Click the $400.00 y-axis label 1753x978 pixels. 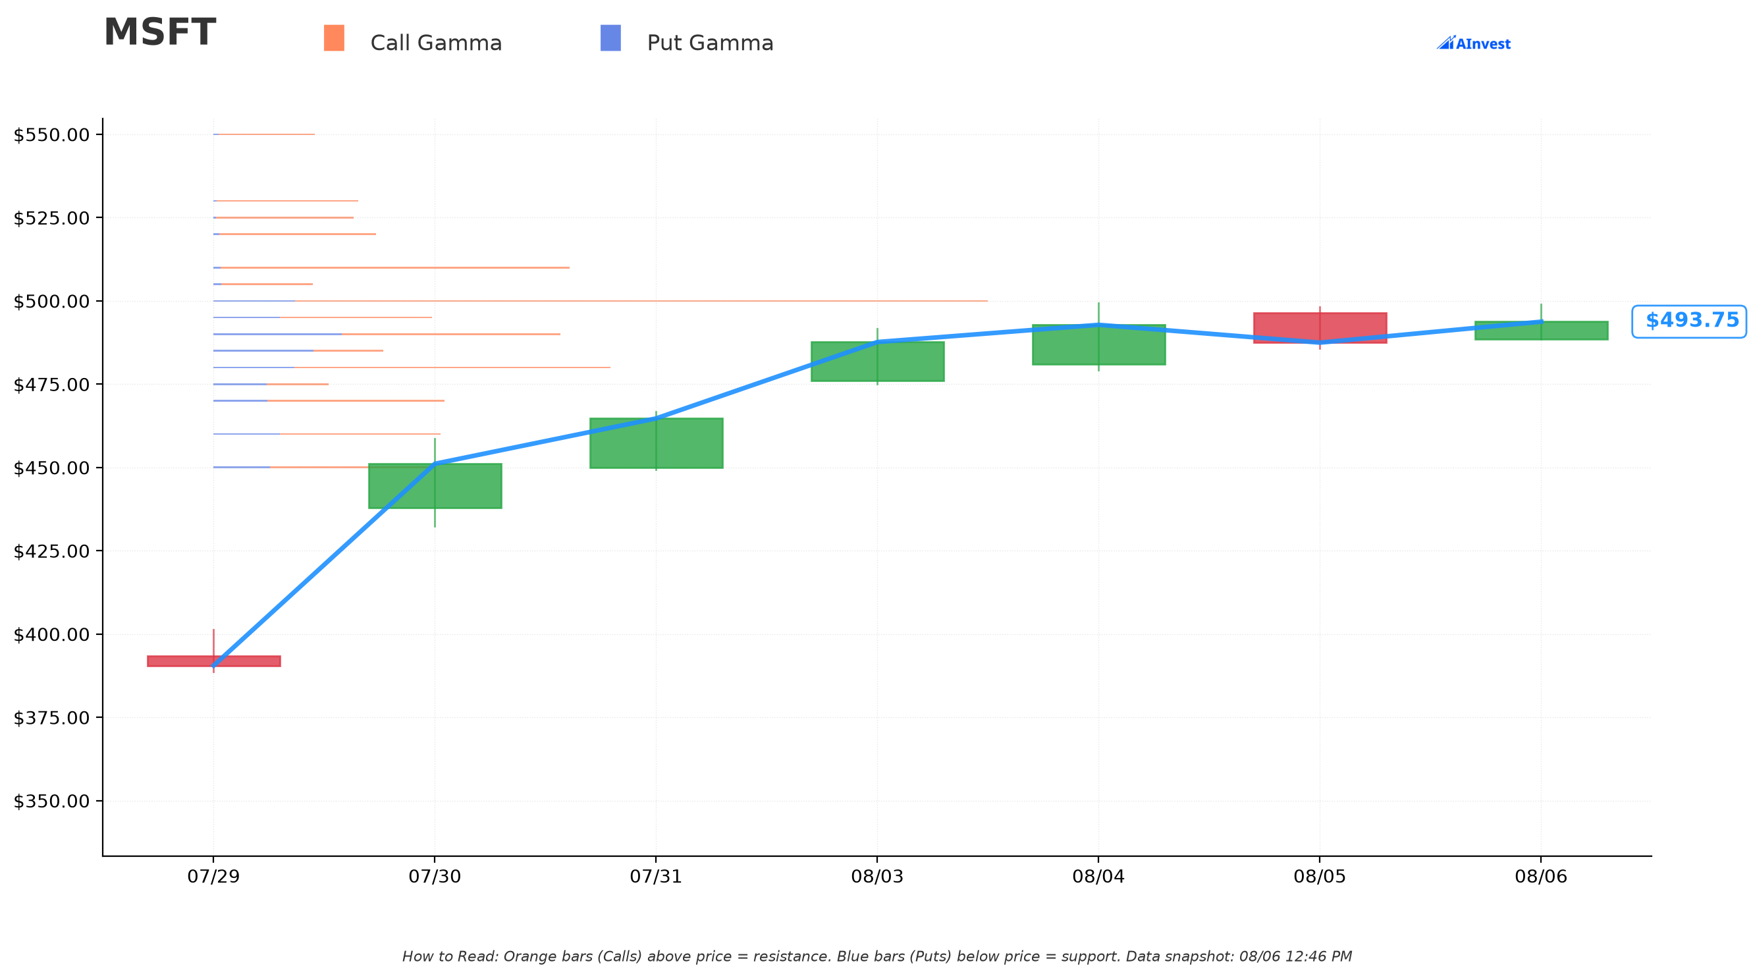pos(52,634)
